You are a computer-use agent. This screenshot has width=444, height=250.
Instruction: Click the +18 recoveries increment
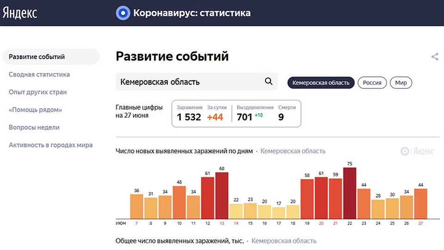259,115
